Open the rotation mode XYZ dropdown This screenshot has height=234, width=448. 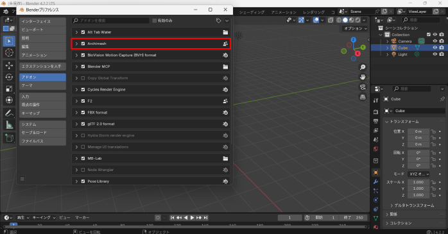(419, 174)
